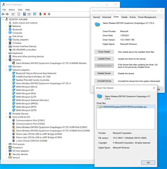
Task: Expand the Processors category arrow
Action: (7, 147)
